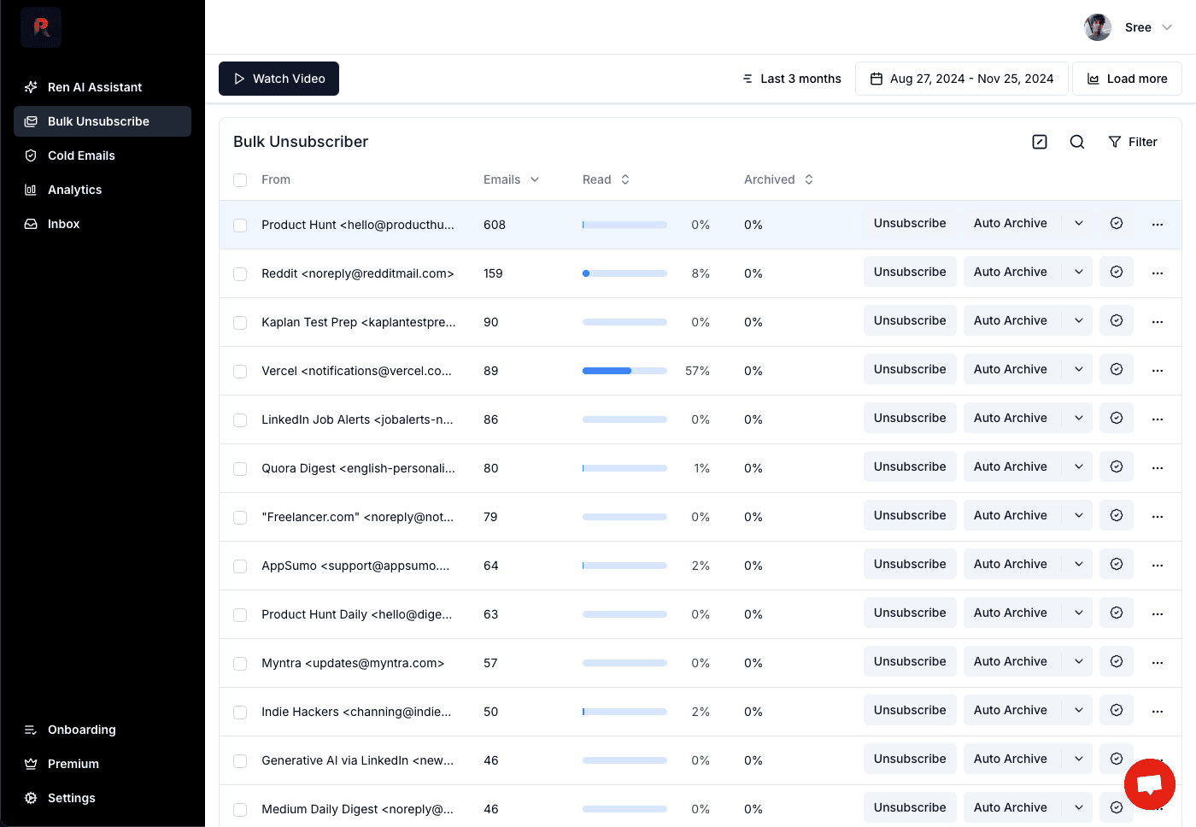Check the Freelancer.com checkbox
Viewport: 1196px width, 827px height.
click(240, 518)
